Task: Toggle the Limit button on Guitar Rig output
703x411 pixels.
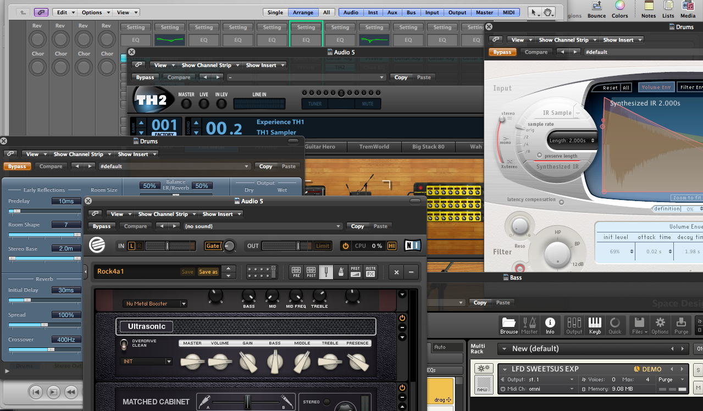Action: pyautogui.click(x=323, y=246)
